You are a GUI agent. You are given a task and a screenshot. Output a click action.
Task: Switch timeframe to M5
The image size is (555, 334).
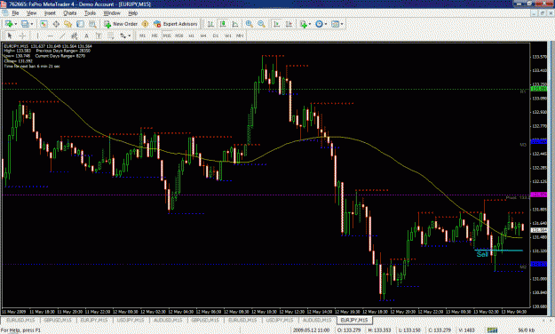155,36
